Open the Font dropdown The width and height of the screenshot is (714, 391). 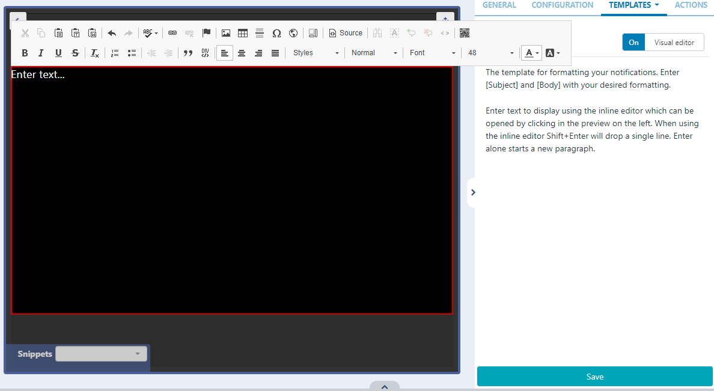tap(432, 53)
